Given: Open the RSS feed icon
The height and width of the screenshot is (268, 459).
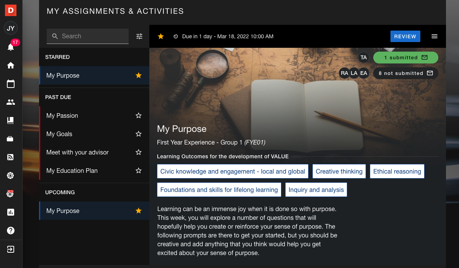Looking at the screenshot, I should tap(11, 157).
